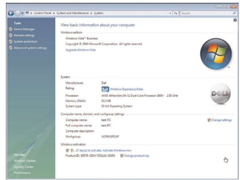Open Device Manager task link
This screenshot has height=180, width=240.
click(24, 29)
